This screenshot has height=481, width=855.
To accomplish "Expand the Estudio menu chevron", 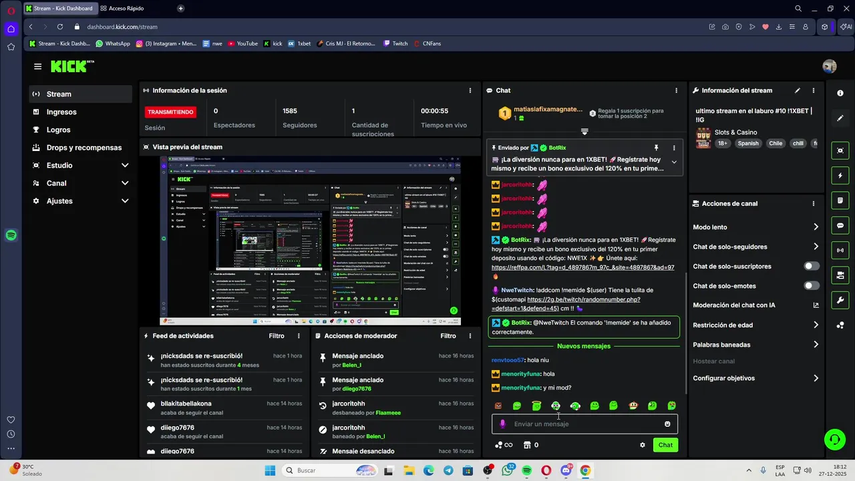I will [x=125, y=166].
